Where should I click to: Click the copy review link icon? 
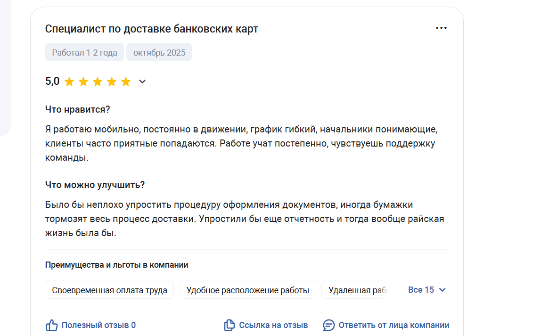coord(230,325)
